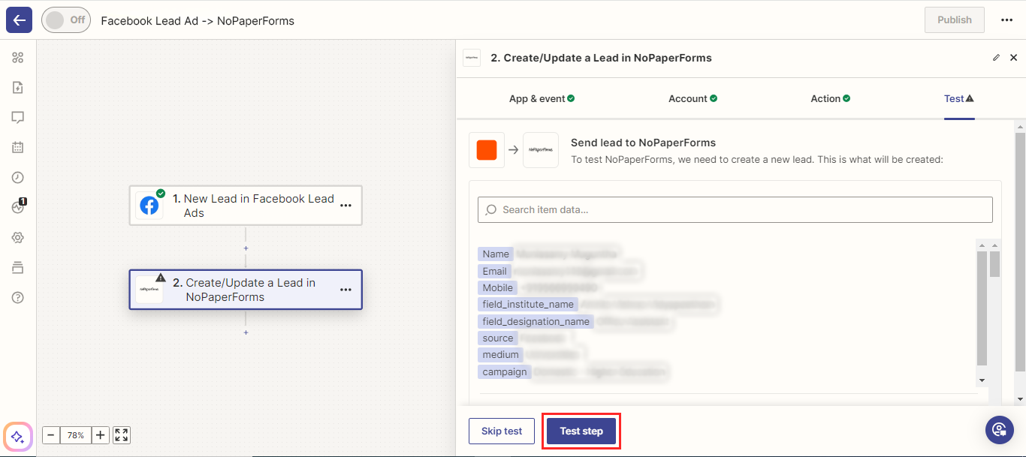Viewport: 1026px width, 457px height.
Task: Click the Name field label
Action: (496, 254)
